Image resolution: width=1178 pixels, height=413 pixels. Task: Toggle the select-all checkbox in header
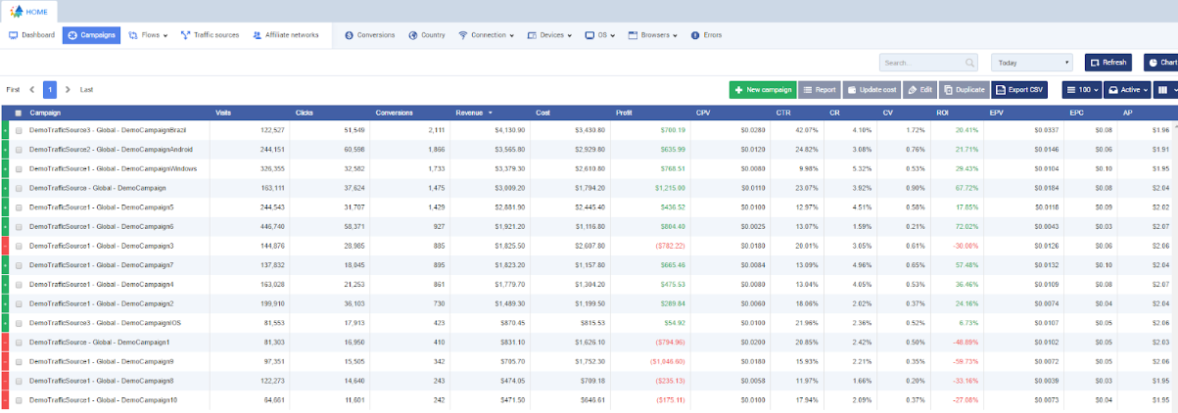click(x=19, y=114)
